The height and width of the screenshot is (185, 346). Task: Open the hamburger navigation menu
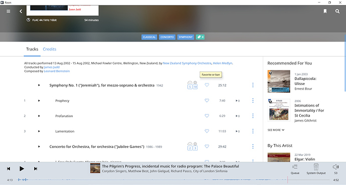pos(9,11)
